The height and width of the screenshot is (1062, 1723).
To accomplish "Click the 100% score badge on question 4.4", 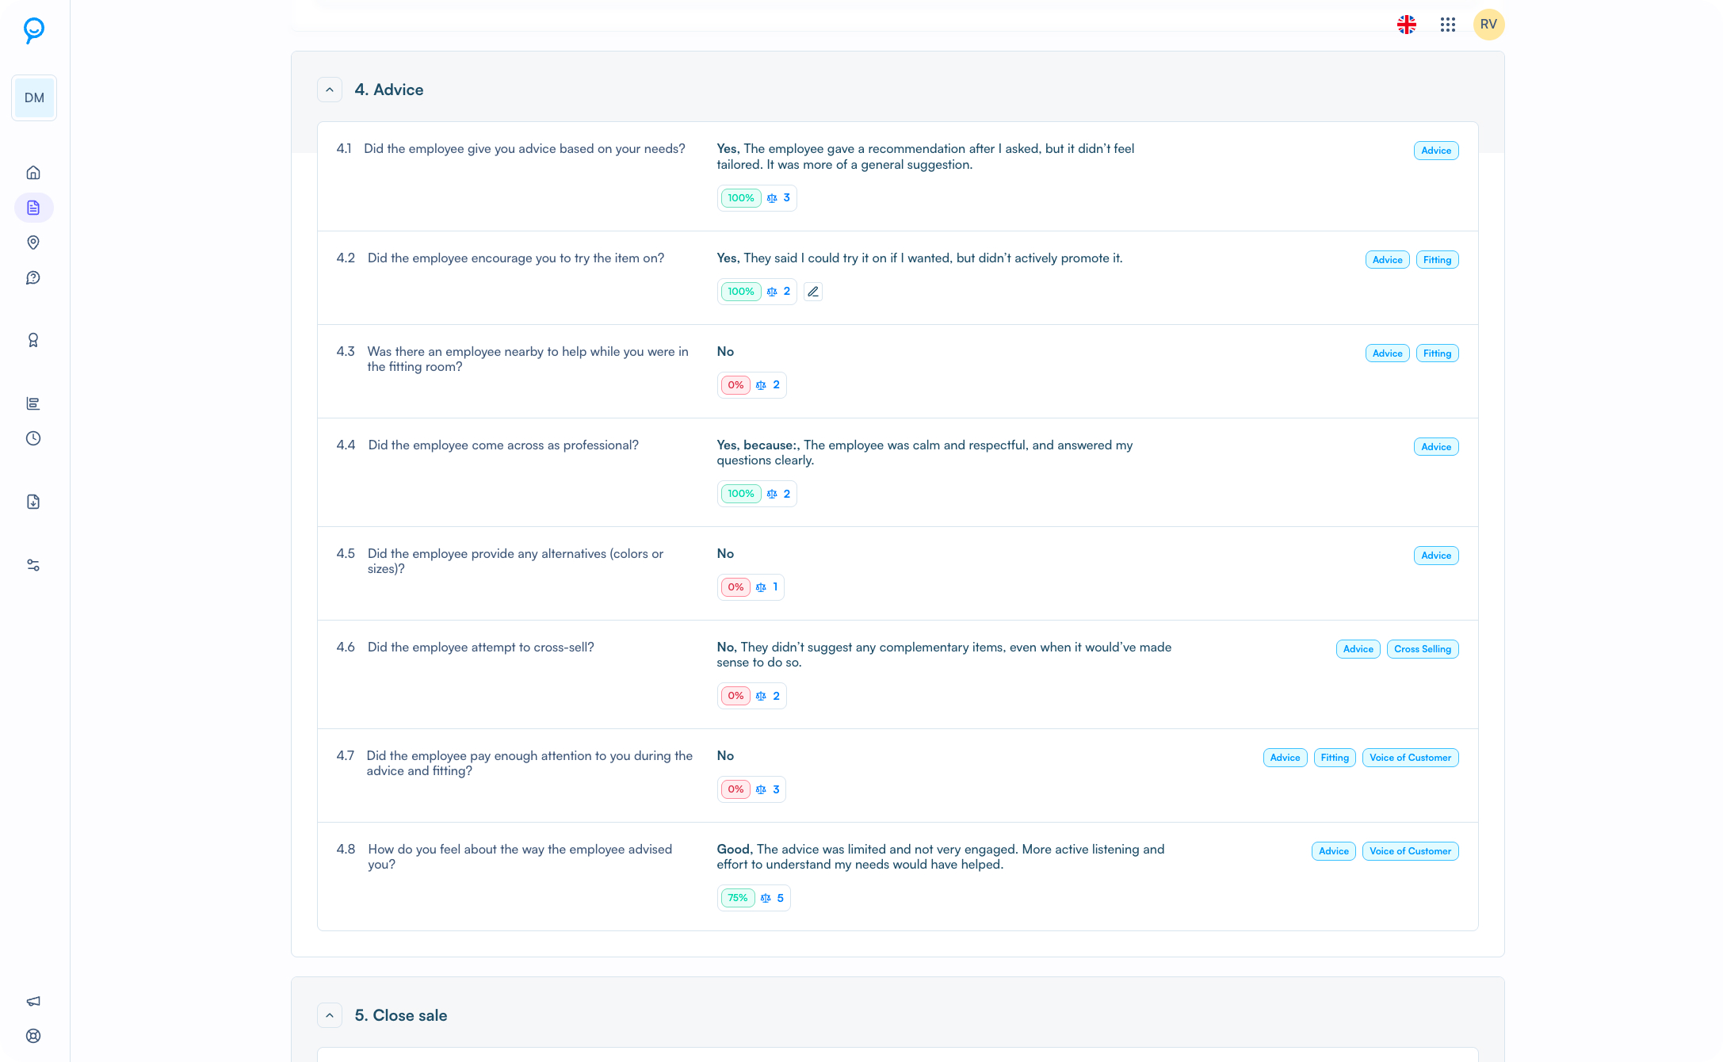I will (741, 494).
